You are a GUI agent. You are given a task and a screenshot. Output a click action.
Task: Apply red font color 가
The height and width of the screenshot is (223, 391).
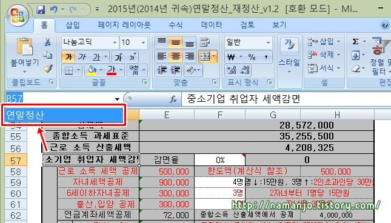pyautogui.click(x=112, y=70)
